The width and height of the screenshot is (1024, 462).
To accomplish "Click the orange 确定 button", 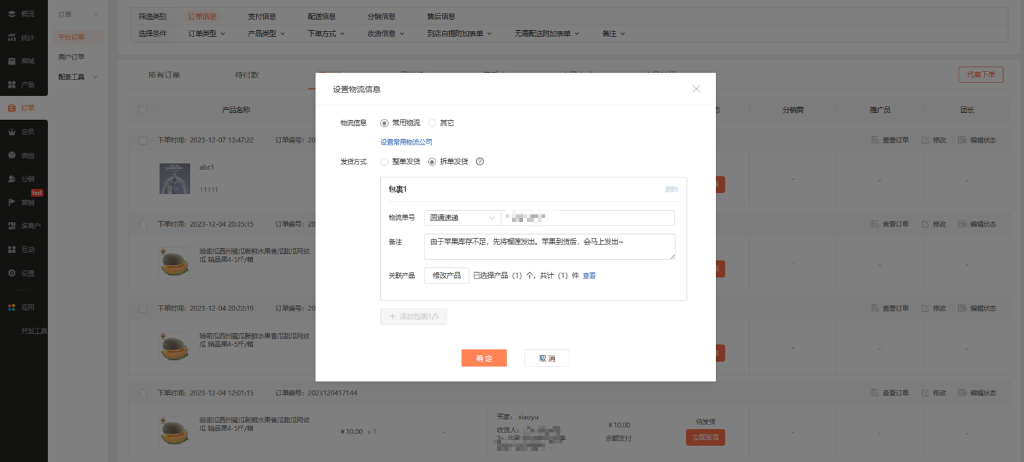I will (484, 358).
